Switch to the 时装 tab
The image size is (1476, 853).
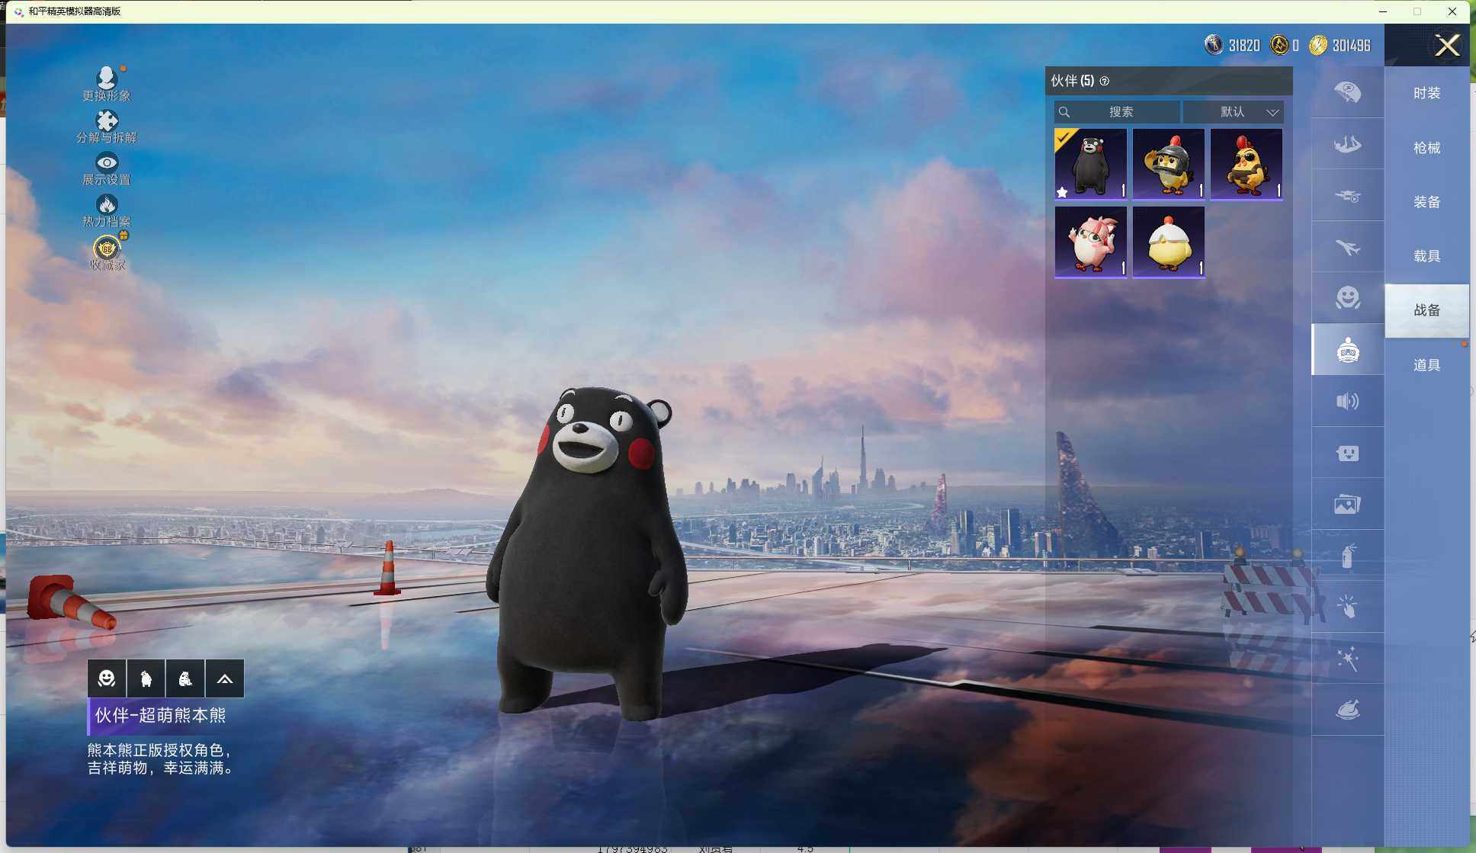1426,93
